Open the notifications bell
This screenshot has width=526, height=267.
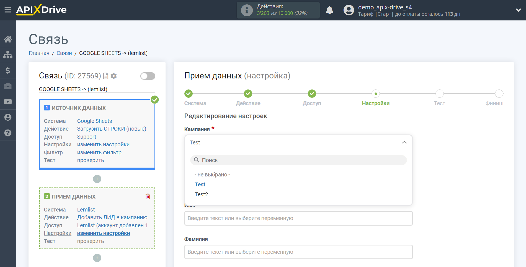pyautogui.click(x=329, y=10)
